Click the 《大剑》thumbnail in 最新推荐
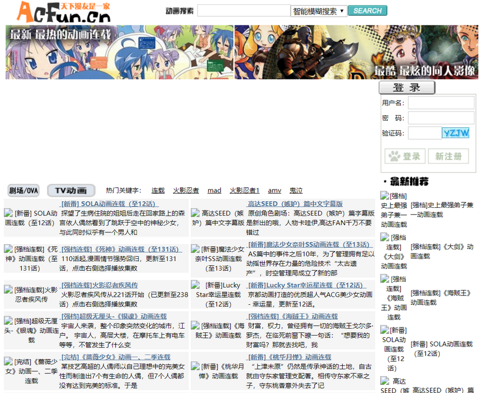 [394, 252]
